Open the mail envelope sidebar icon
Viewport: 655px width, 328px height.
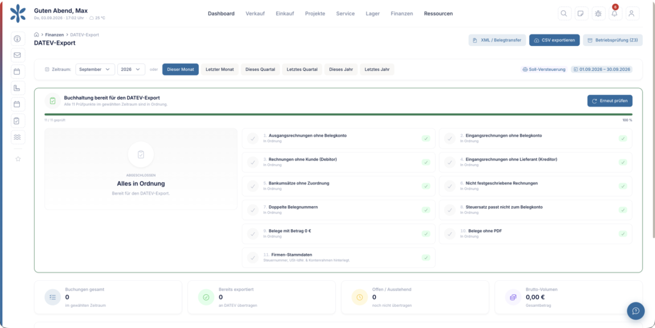(17, 55)
